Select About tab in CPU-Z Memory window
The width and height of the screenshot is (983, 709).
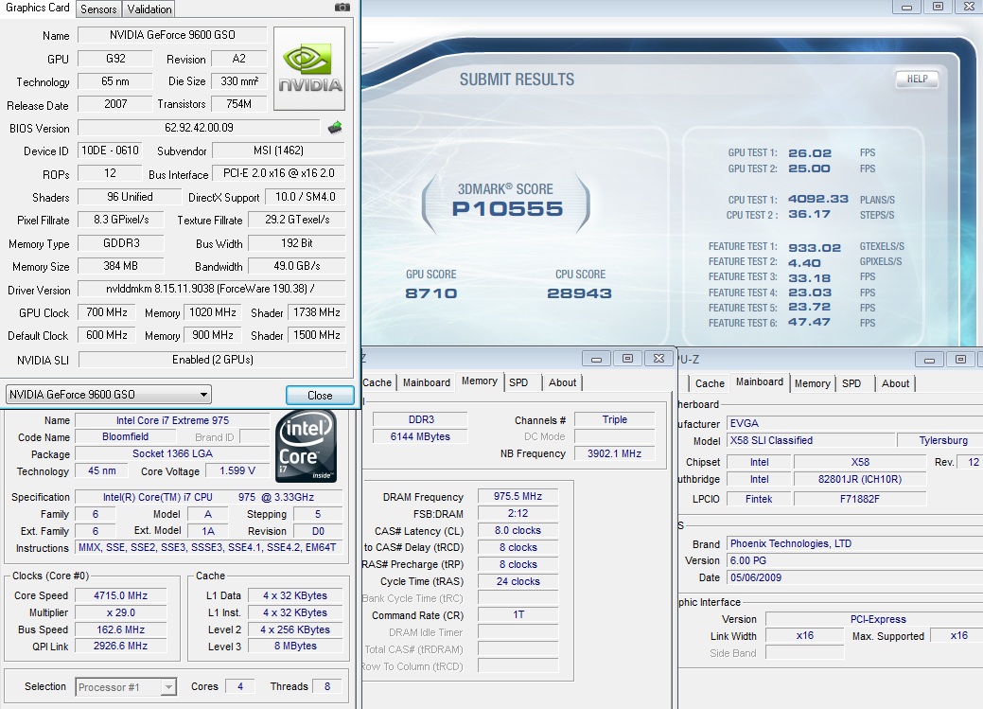tap(562, 382)
